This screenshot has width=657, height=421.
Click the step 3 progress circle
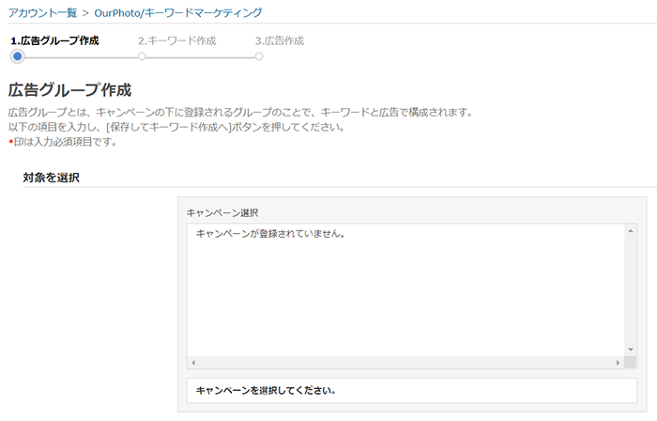(259, 56)
